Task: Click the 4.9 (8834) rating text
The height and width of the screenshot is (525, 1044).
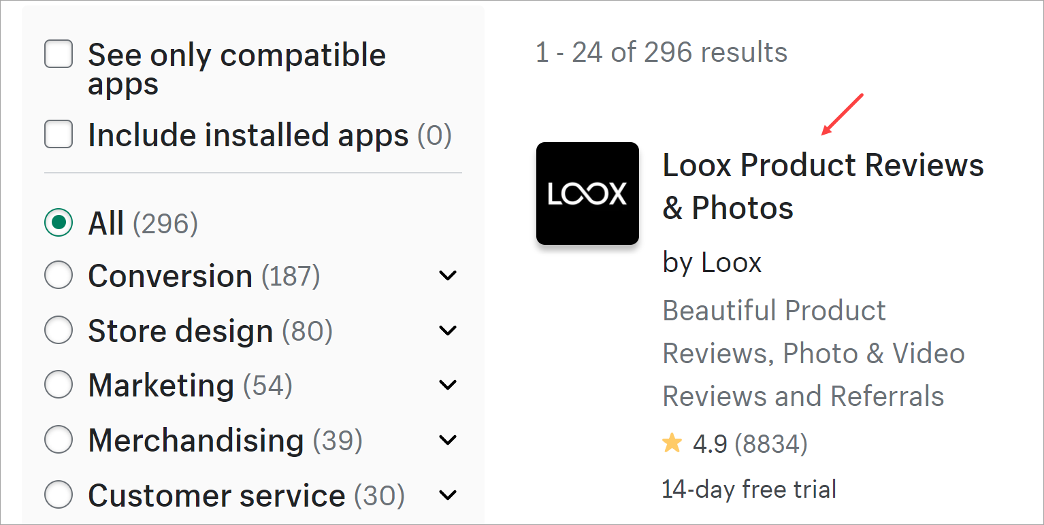Action: pyautogui.click(x=750, y=444)
